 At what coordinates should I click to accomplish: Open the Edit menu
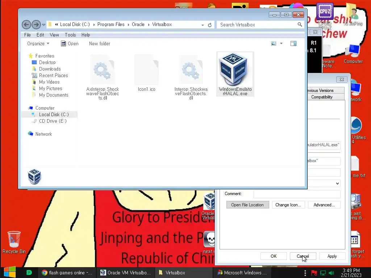(40, 35)
